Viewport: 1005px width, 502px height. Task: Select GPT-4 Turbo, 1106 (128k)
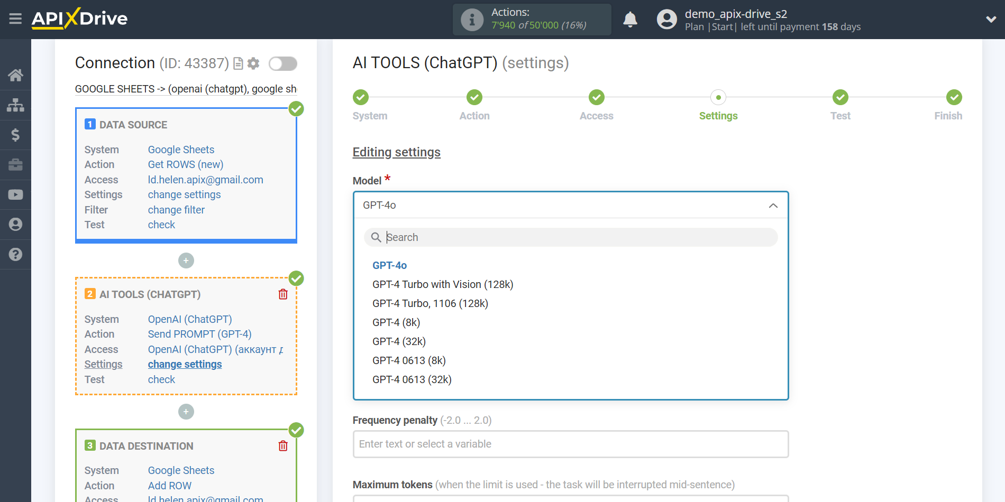coord(430,303)
